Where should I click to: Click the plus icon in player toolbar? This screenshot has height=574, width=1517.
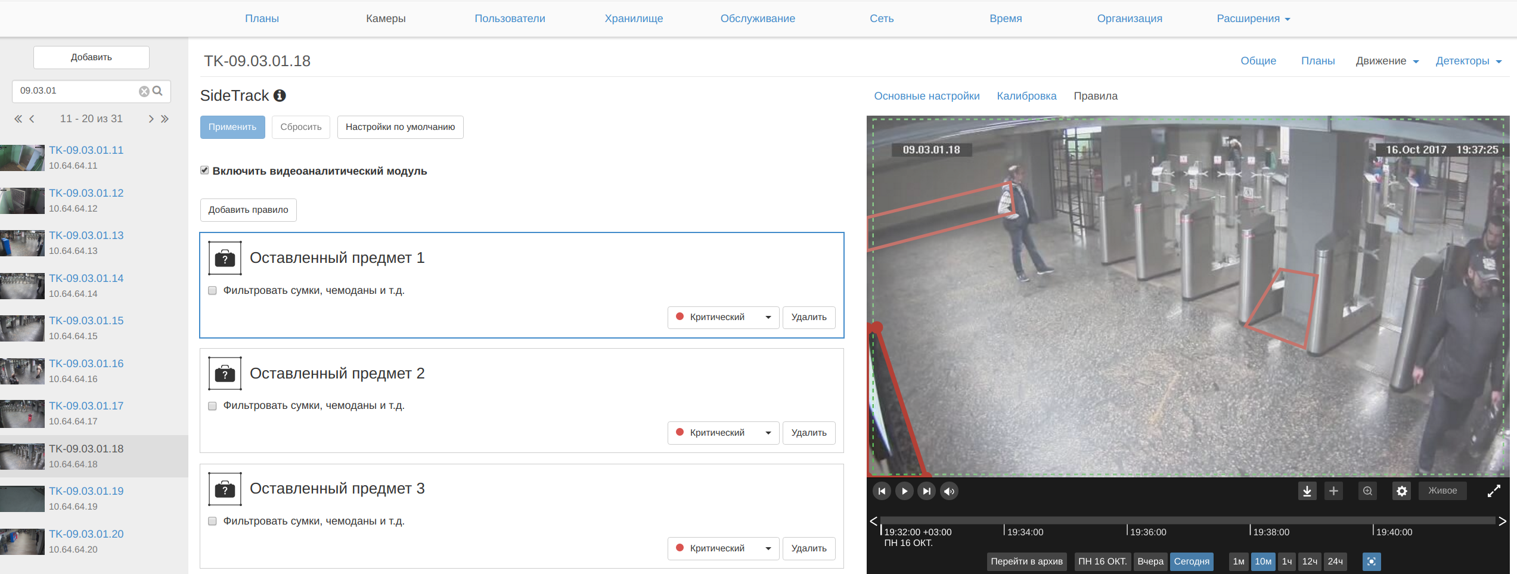pos(1333,491)
